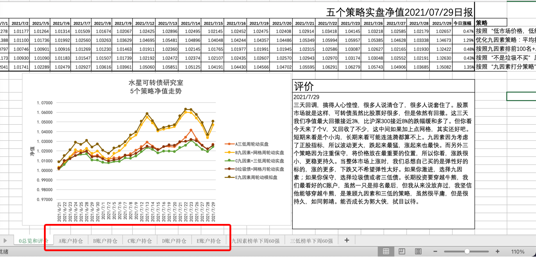Switch to Page Layout view
The width and height of the screenshot is (536, 257).
pos(402,251)
